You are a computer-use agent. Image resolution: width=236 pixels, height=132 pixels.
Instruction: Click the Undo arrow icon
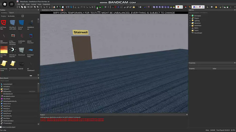point(28,7)
